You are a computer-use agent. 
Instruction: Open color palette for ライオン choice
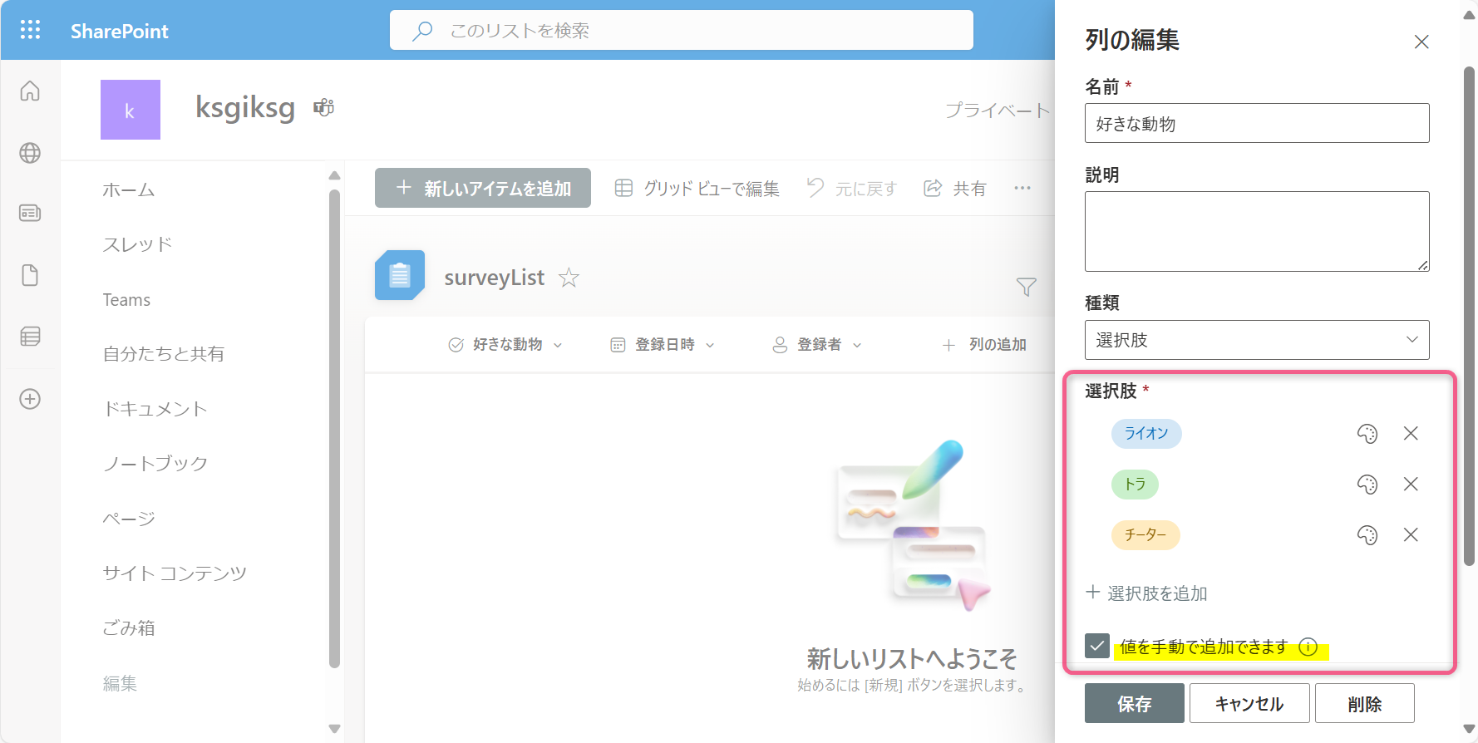[x=1367, y=434]
